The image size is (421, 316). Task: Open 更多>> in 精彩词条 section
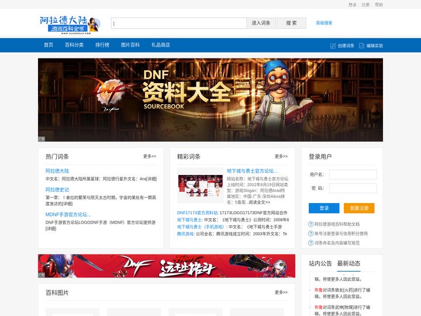pos(281,156)
